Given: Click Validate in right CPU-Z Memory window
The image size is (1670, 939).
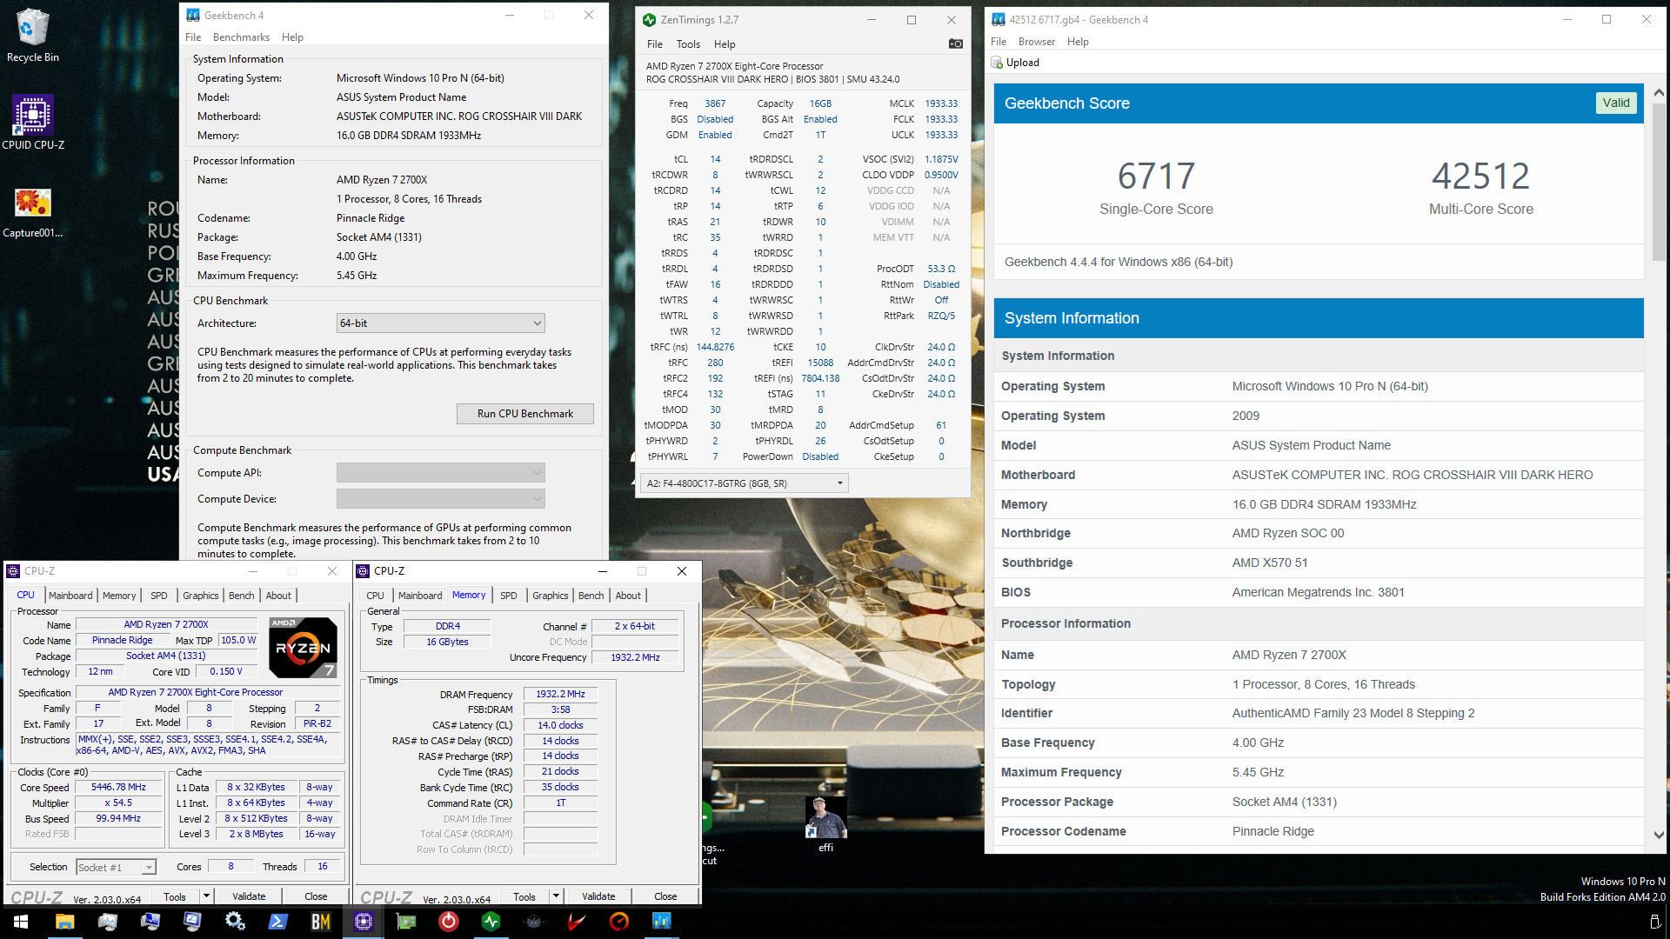Looking at the screenshot, I should pyautogui.click(x=598, y=896).
